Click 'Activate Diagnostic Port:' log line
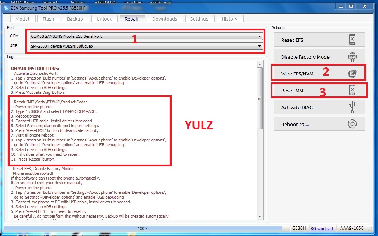378x236 pixels. click(x=36, y=73)
